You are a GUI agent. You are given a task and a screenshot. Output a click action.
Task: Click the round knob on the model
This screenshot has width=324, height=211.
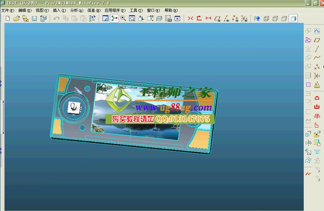(74, 107)
